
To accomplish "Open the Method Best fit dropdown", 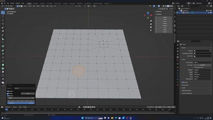I will pos(24,88).
